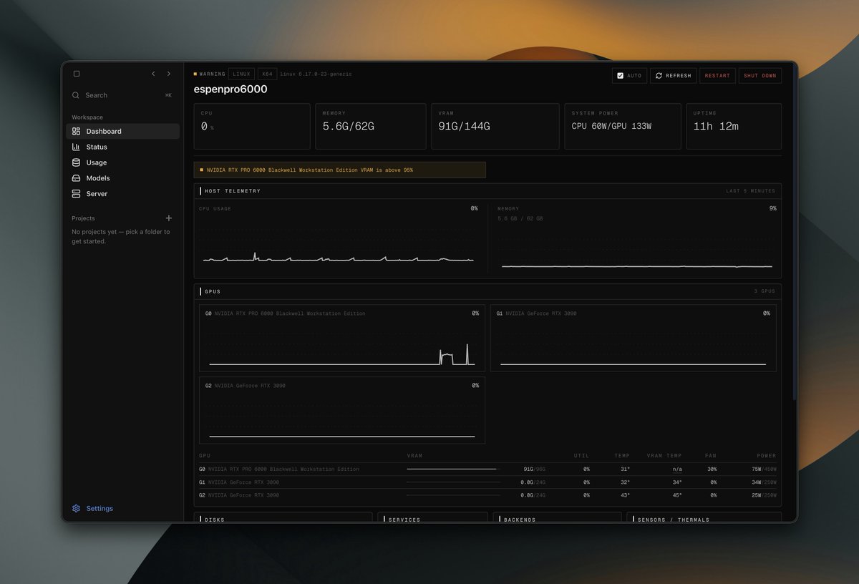Click the search magnifier icon
Screen dimensions: 859x584
[76, 95]
